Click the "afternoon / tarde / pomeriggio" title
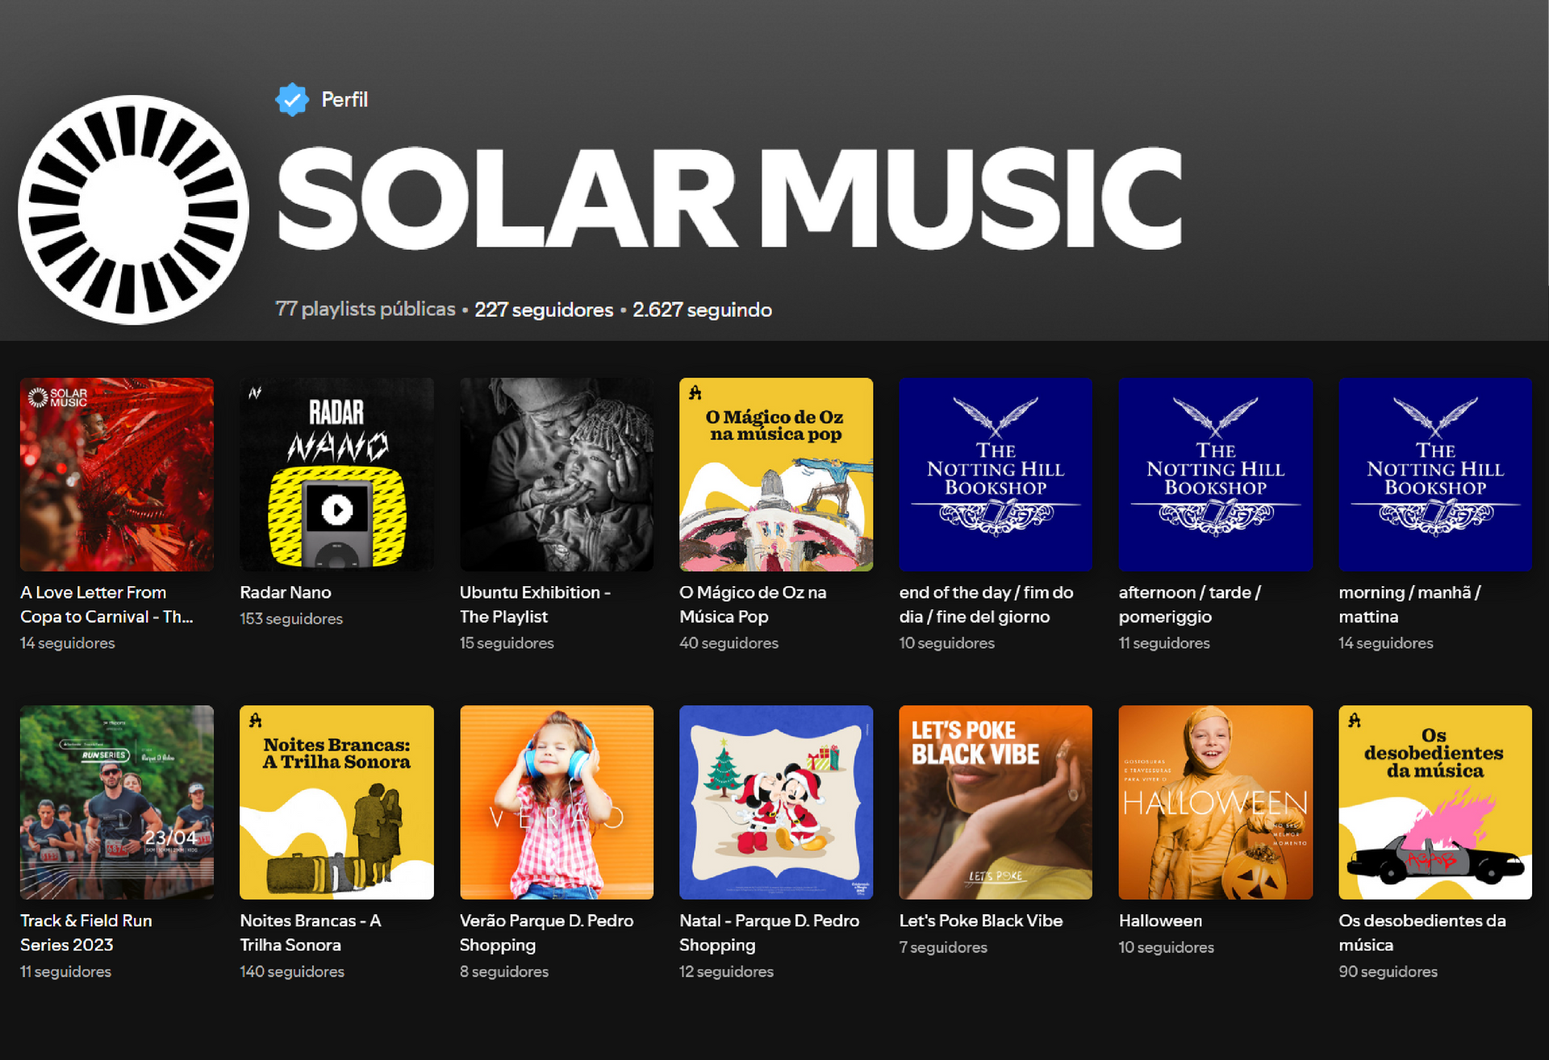Screen dimensions: 1549x1060 [1190, 605]
